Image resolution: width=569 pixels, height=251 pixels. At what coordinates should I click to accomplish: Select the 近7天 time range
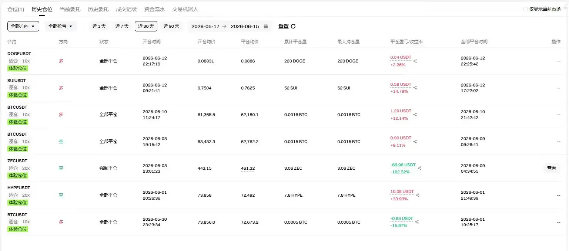pyautogui.click(x=122, y=26)
